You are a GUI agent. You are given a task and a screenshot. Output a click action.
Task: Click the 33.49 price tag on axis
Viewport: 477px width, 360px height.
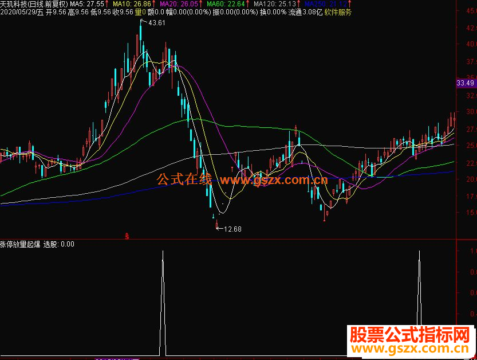coord(466,83)
